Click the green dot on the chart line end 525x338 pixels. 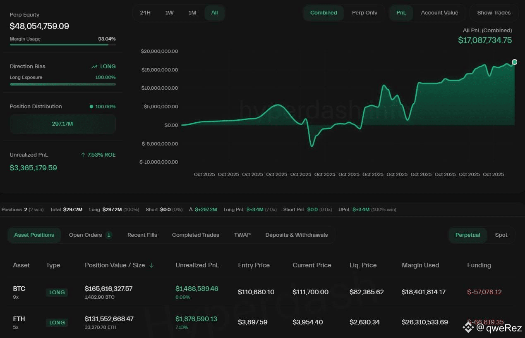pyautogui.click(x=514, y=62)
